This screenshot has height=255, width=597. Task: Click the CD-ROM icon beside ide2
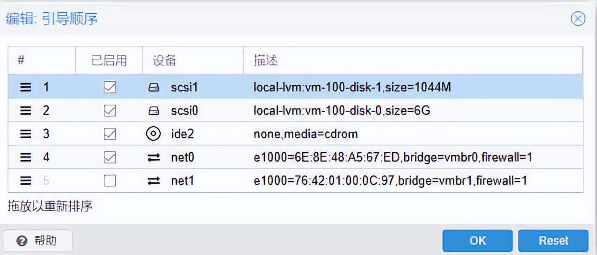coord(153,135)
